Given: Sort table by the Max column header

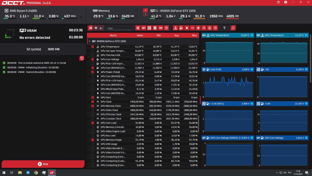Looking at the screenshot, I should pos(194,35).
